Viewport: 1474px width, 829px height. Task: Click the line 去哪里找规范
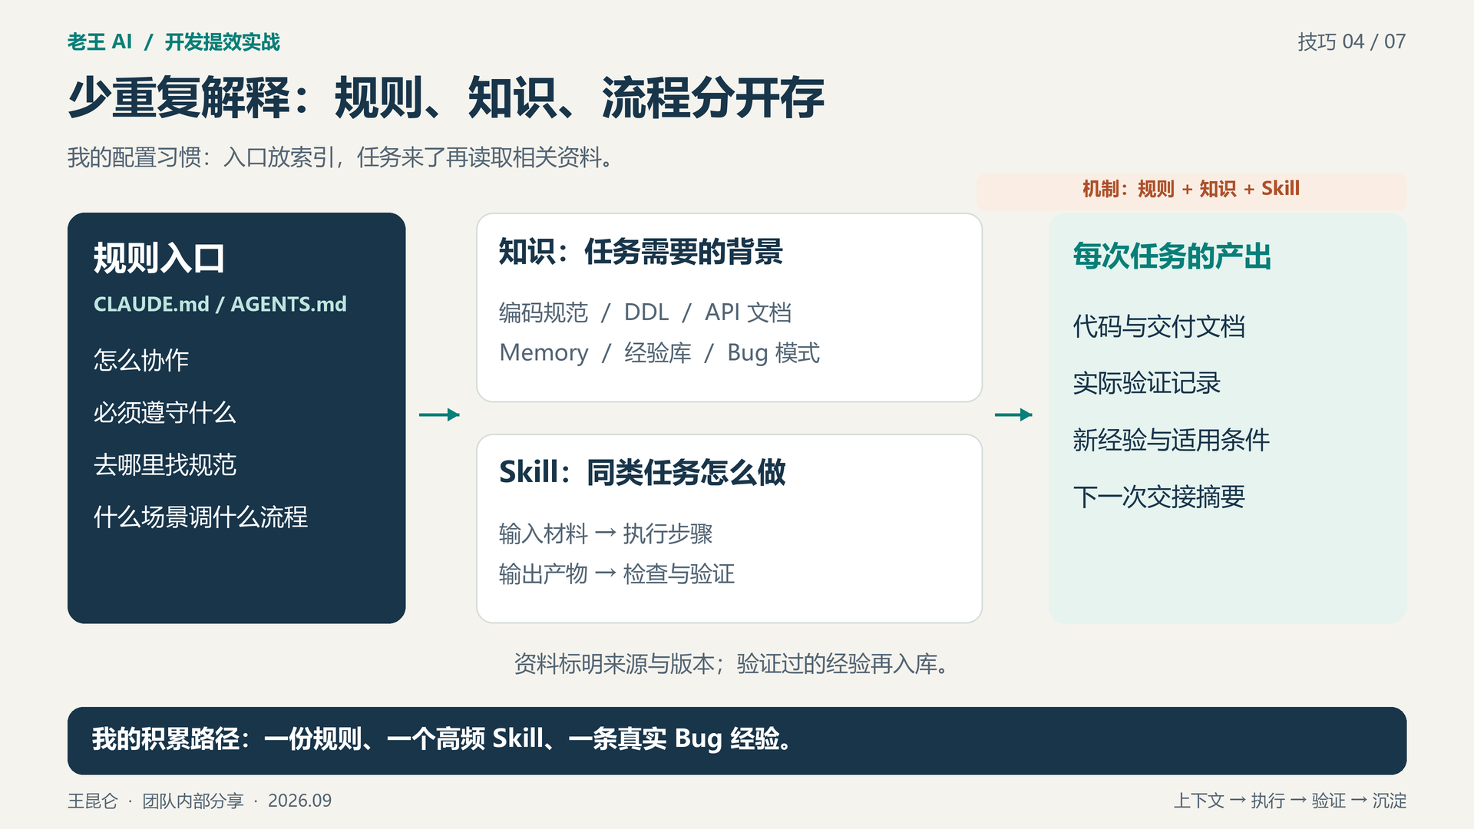165,464
